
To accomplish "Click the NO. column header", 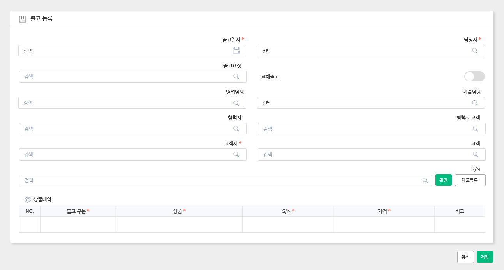I will 30,211.
